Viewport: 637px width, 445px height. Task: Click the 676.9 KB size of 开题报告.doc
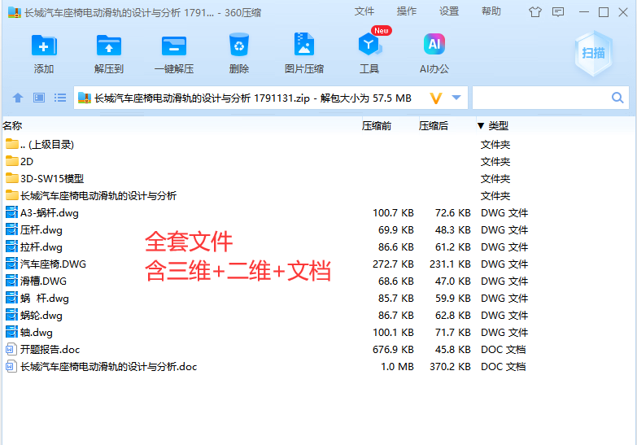(393, 350)
